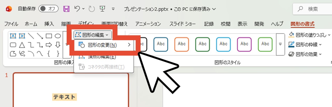The width and height of the screenshot is (332, 107).
Task: Expand the shape styles gallery
Action: coord(280,44)
